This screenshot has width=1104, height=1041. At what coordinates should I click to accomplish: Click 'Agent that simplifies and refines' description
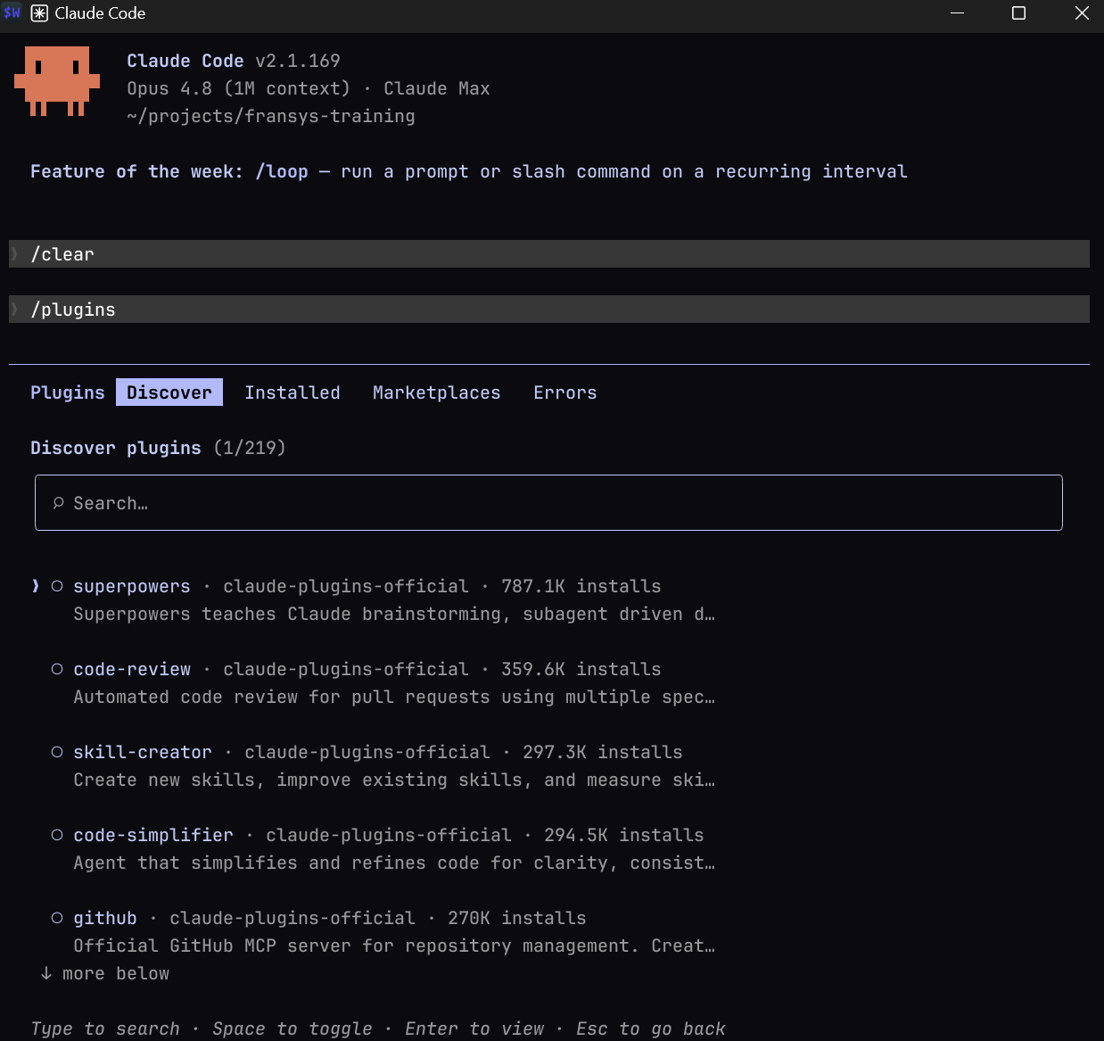(x=394, y=863)
